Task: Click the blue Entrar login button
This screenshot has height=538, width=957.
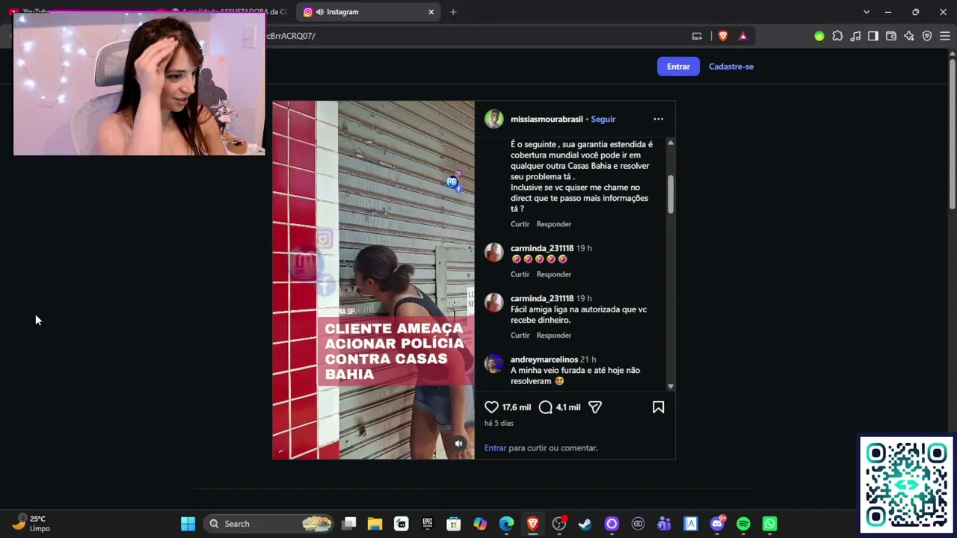Action: (678, 67)
